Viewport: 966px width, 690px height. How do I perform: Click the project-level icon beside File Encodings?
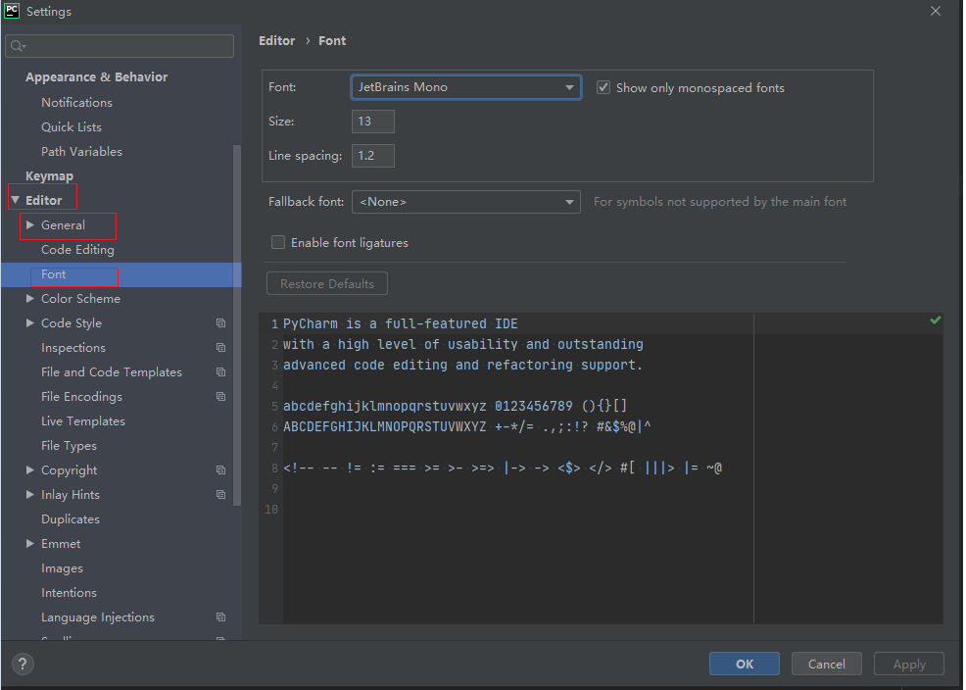point(220,397)
